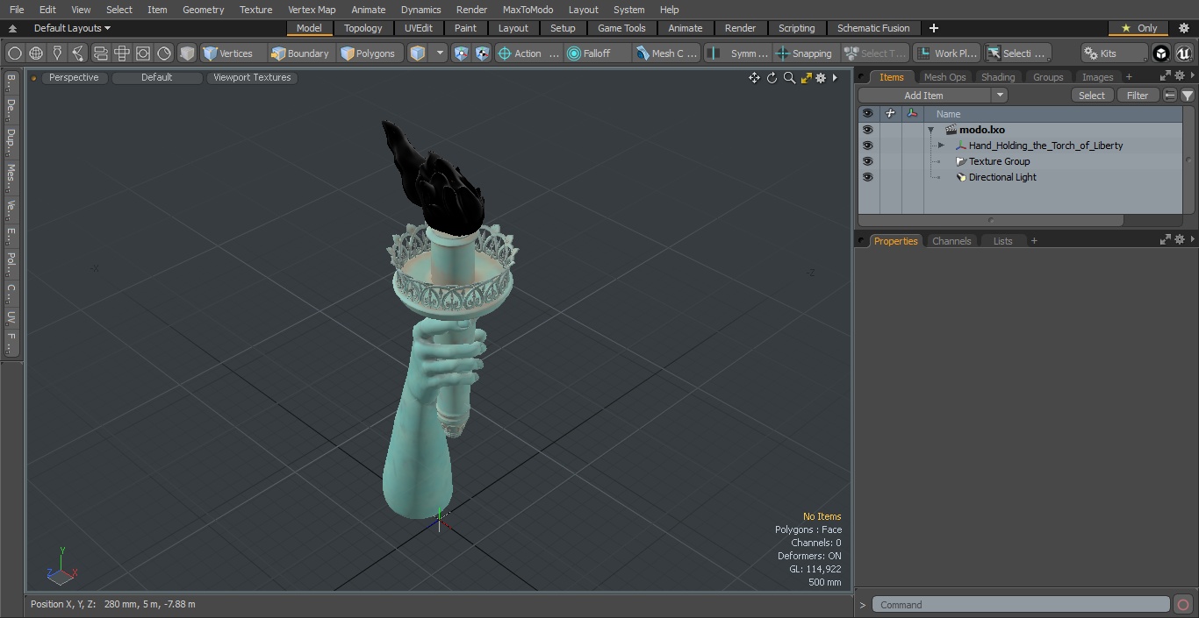This screenshot has width=1199, height=618.
Task: Toggle the Only star button
Action: (1138, 28)
